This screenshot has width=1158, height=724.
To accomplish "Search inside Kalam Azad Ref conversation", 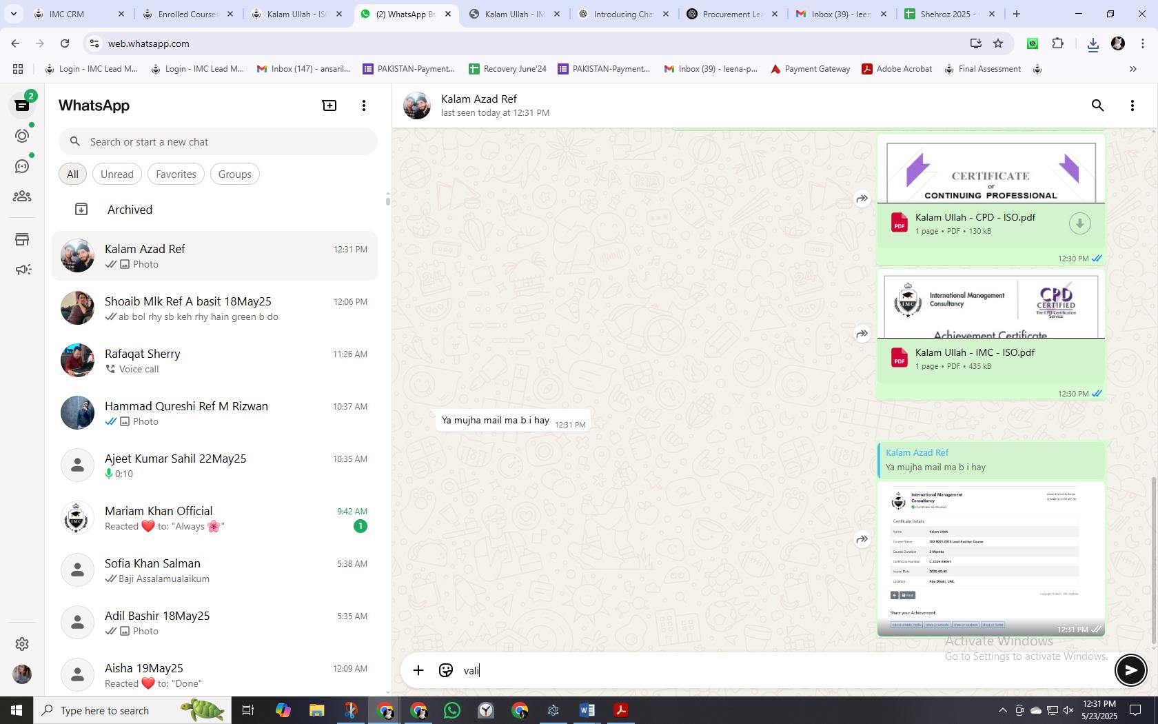I will [x=1097, y=105].
